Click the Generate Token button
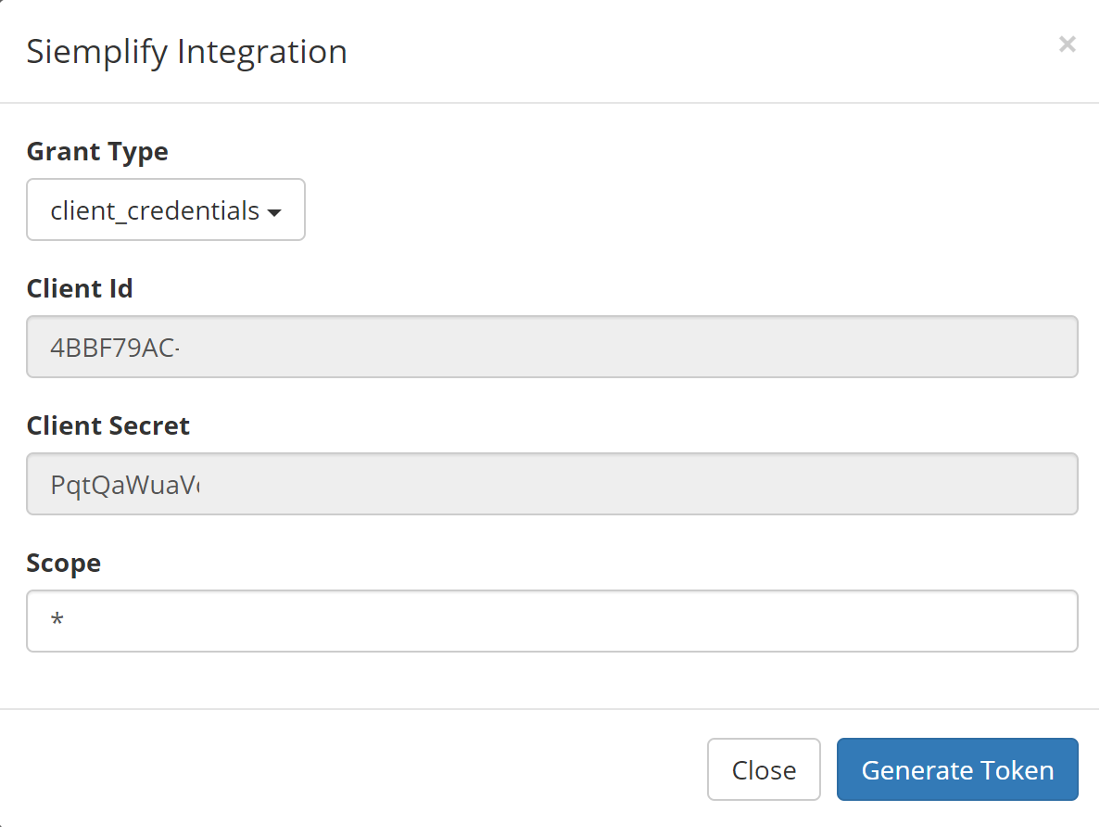The height and width of the screenshot is (837, 1100). coord(957,770)
